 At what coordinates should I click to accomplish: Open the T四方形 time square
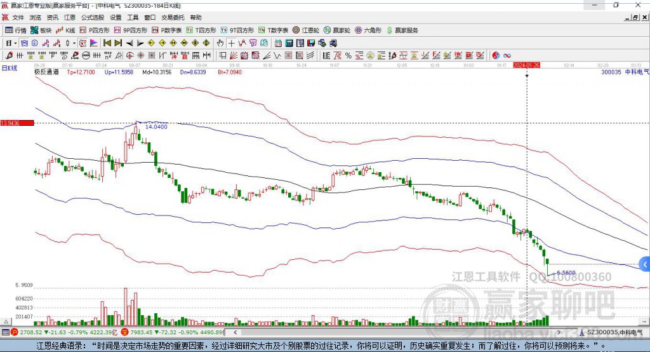(x=201, y=30)
